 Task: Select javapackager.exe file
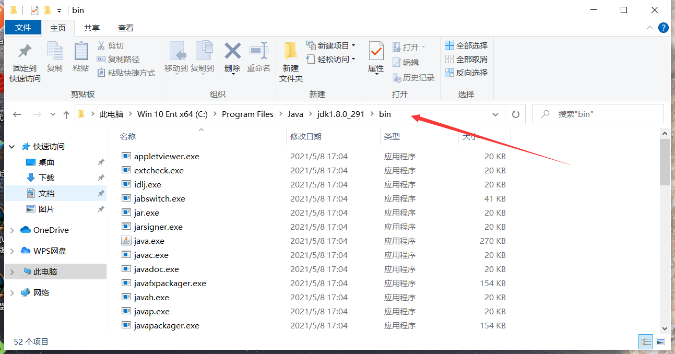click(x=167, y=325)
